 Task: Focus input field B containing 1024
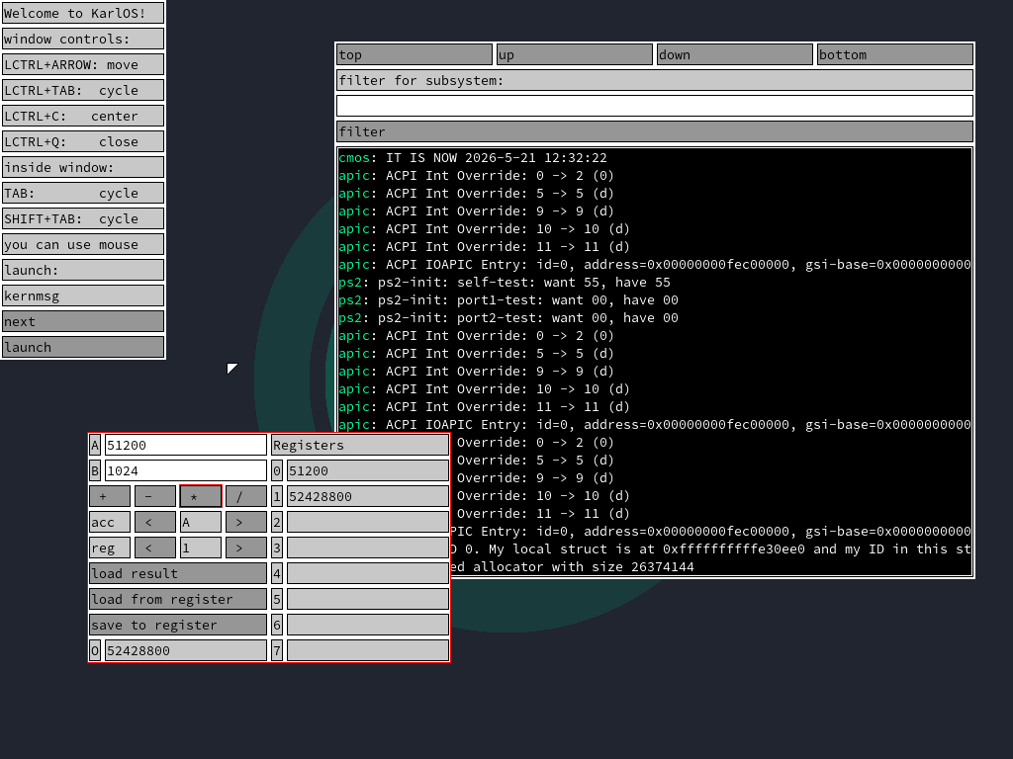tap(185, 470)
